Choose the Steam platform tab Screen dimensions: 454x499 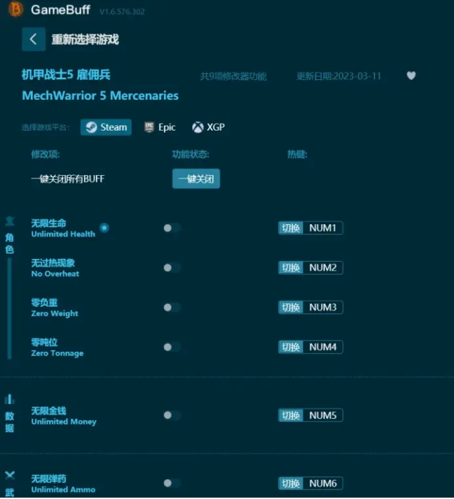tap(106, 127)
